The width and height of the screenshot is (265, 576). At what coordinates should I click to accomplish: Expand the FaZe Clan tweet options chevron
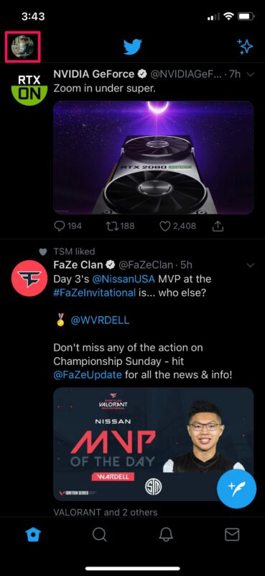click(251, 265)
